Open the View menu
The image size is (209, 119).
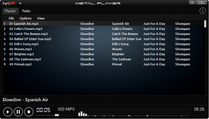point(41,18)
